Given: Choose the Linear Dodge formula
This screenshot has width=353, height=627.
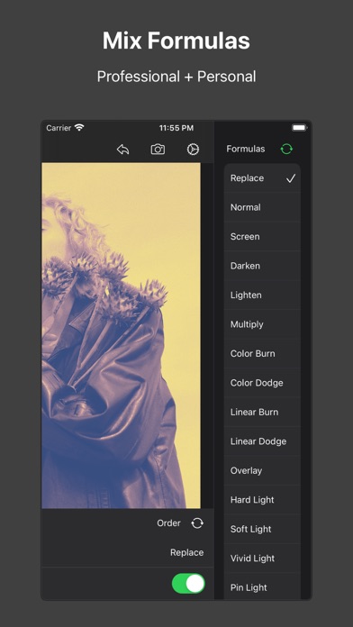Looking at the screenshot, I should [x=262, y=441].
